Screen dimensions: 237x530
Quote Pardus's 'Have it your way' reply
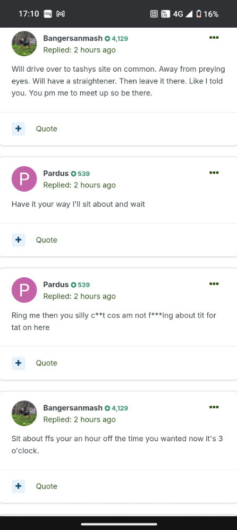click(x=47, y=240)
